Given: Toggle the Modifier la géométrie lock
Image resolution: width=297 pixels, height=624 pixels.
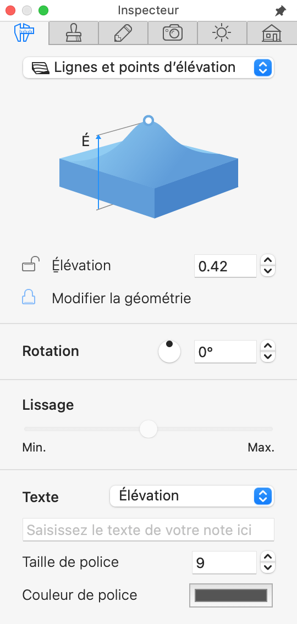Looking at the screenshot, I should coord(29,298).
